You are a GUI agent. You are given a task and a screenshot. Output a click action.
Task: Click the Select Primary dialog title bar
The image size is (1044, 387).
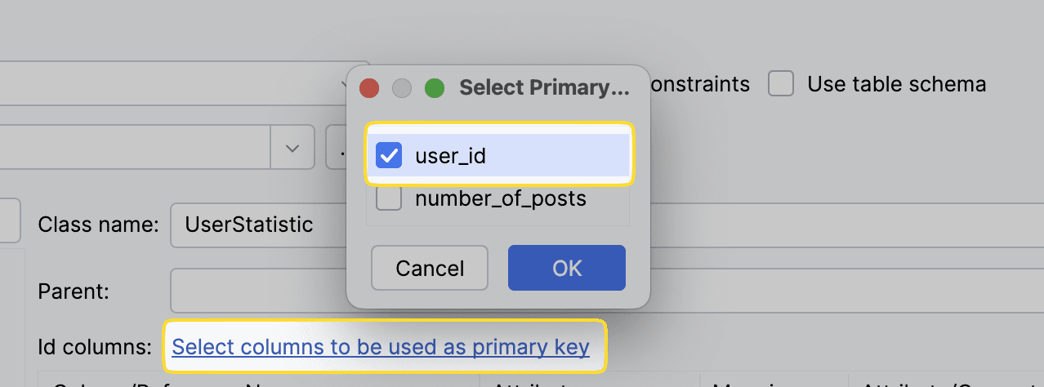tap(545, 87)
